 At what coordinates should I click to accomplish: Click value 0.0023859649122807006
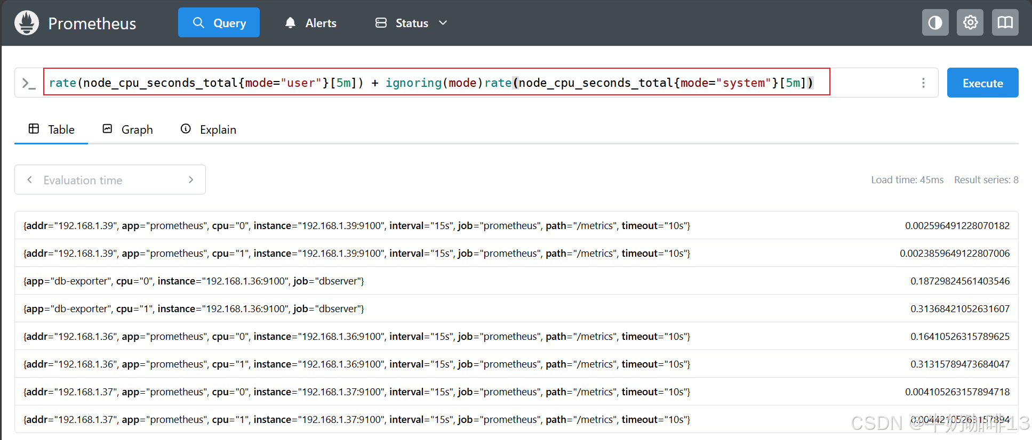click(x=955, y=253)
